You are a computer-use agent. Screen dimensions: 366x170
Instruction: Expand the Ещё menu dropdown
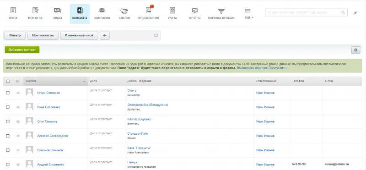pos(249,13)
